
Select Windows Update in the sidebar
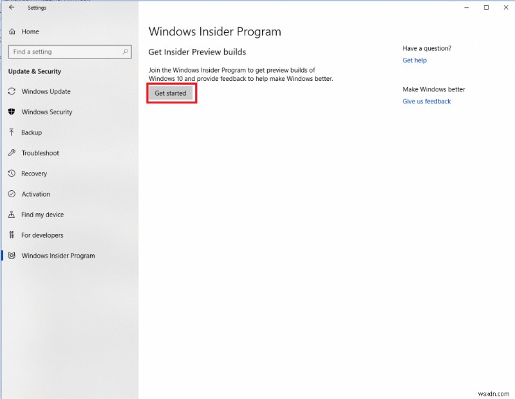(46, 91)
